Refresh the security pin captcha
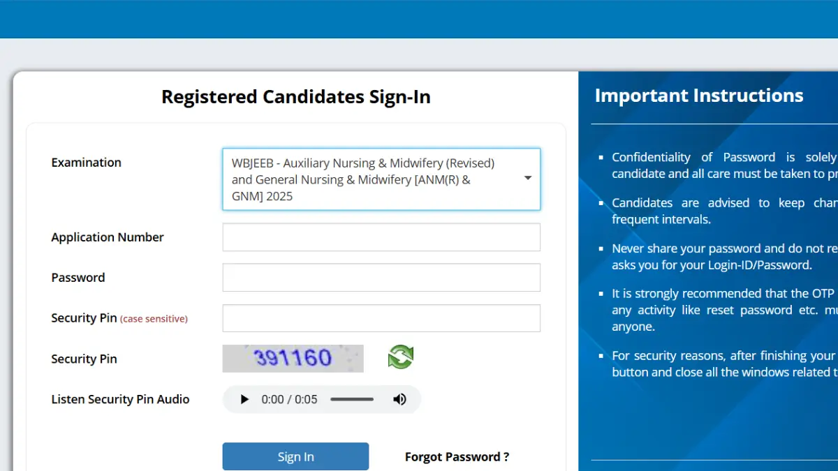838x471 pixels. [401, 357]
